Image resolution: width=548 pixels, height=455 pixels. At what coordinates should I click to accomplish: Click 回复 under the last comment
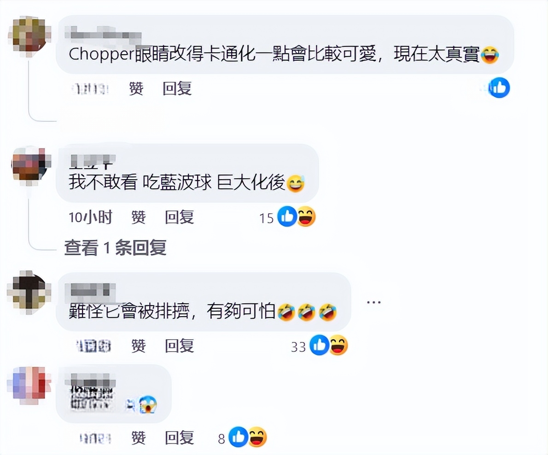pyautogui.click(x=179, y=438)
